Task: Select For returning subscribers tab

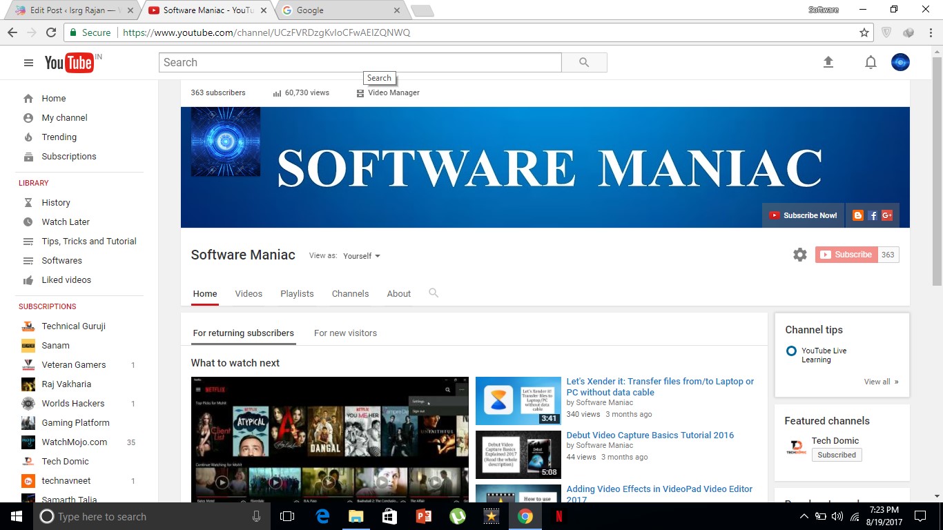Action: 243,333
